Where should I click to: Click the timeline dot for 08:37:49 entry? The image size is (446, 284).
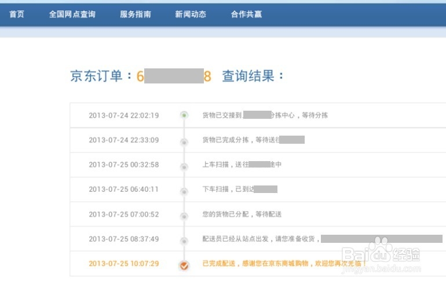(x=184, y=241)
